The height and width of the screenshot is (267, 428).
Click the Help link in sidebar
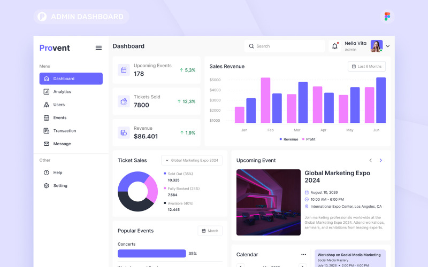point(58,172)
